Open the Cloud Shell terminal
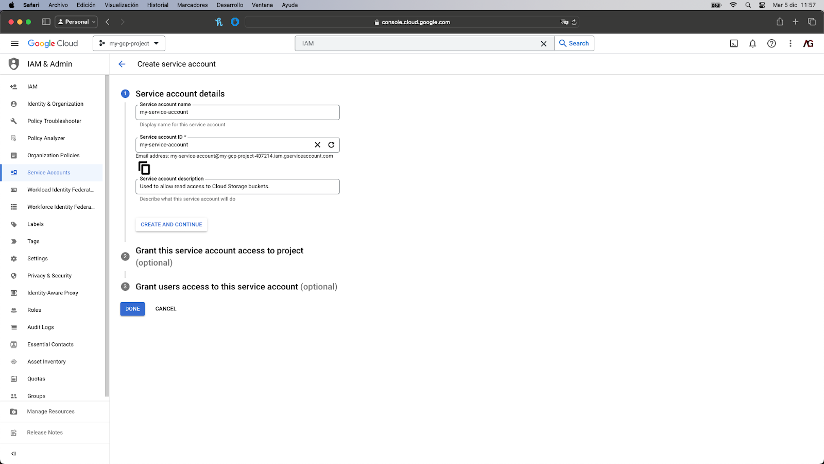824x464 pixels. [733, 43]
